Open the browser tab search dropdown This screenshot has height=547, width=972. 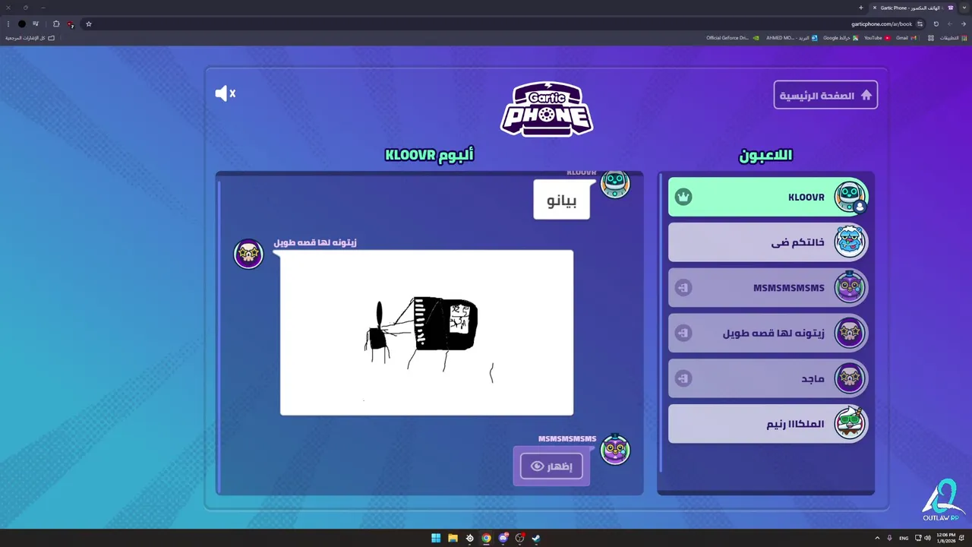964,8
